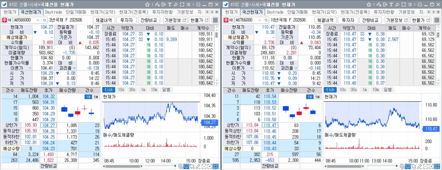Click the 체결내역 button in the right window

(x=325, y=20)
